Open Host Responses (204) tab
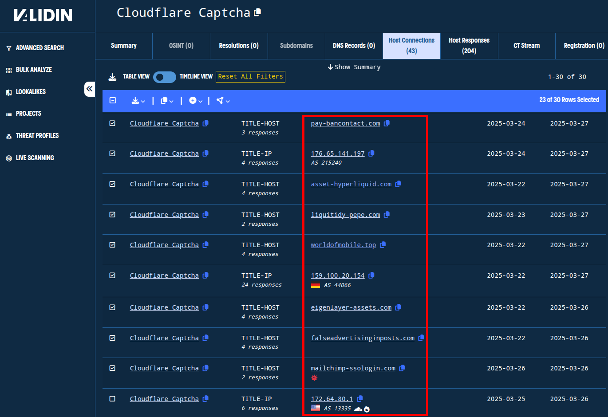The height and width of the screenshot is (417, 608). (x=469, y=46)
